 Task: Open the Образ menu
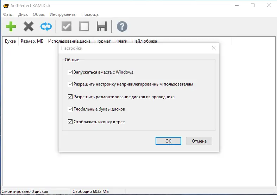click(x=39, y=14)
